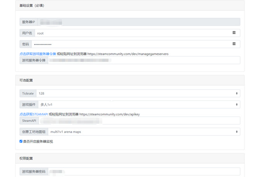Click the 创意工坊地图组 label
This screenshot has height=177, width=263.
pos(34,132)
